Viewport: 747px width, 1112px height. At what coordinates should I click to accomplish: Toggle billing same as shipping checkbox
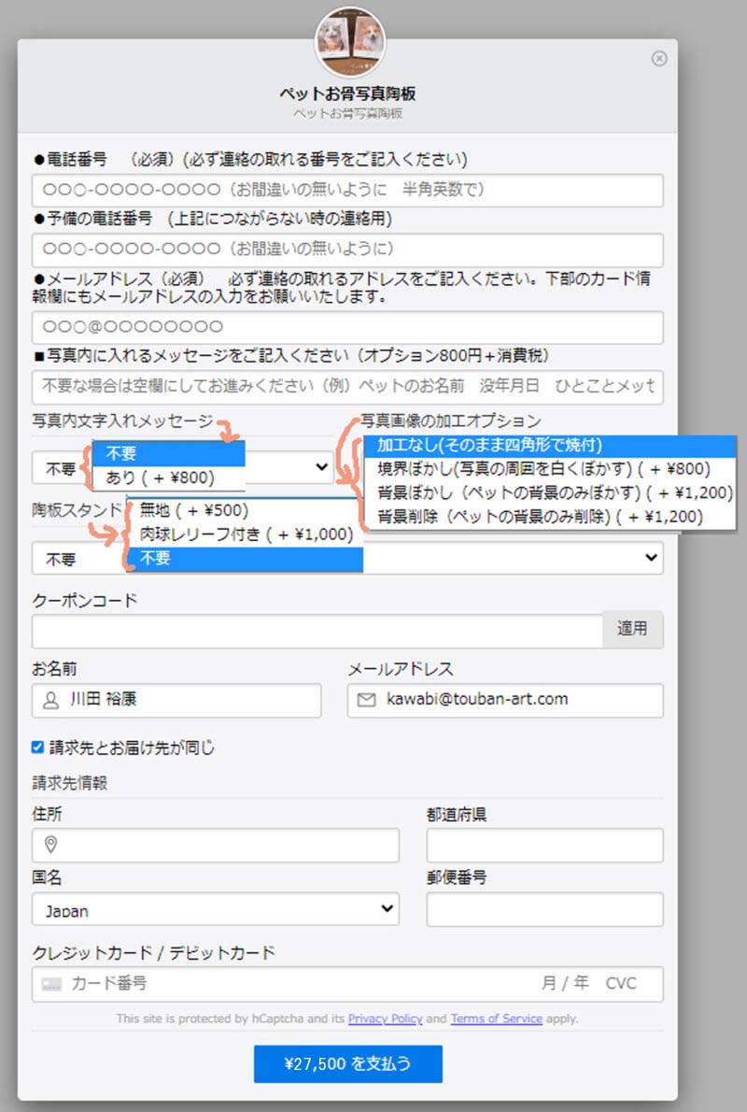click(38, 748)
